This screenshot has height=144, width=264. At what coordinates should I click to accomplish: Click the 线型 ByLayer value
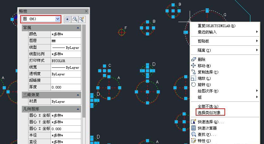coord(66,48)
